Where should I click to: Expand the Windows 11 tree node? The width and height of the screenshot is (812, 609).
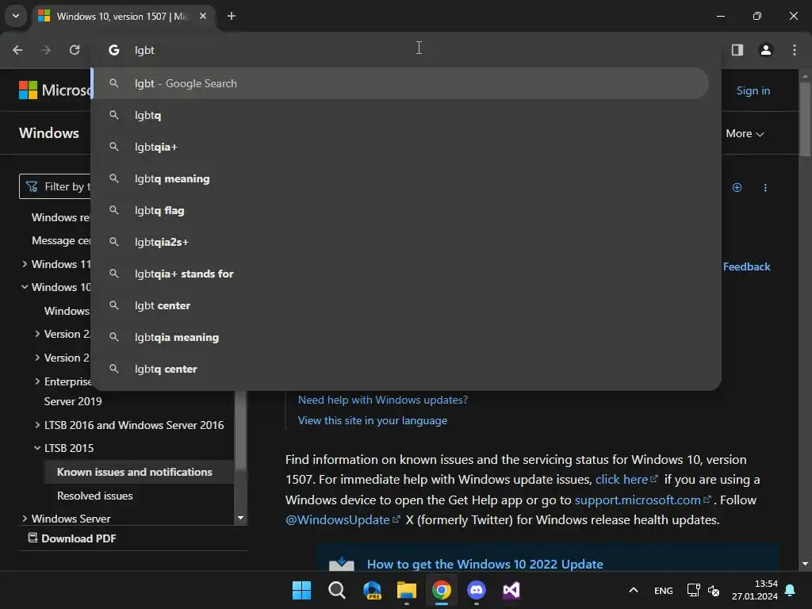point(25,264)
